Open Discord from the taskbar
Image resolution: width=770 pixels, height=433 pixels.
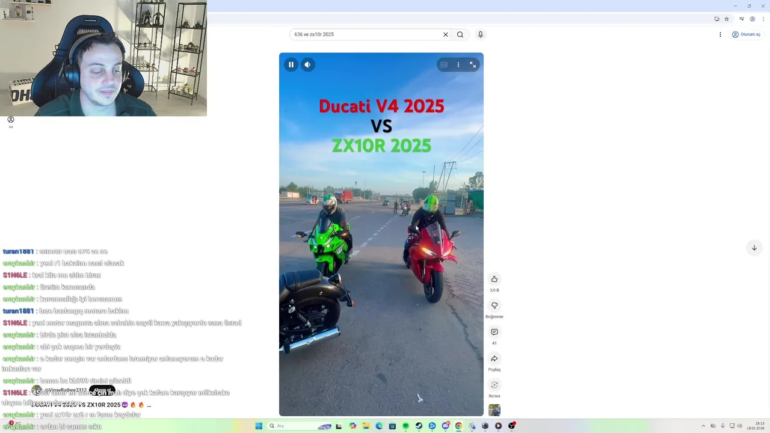pyautogui.click(x=445, y=426)
